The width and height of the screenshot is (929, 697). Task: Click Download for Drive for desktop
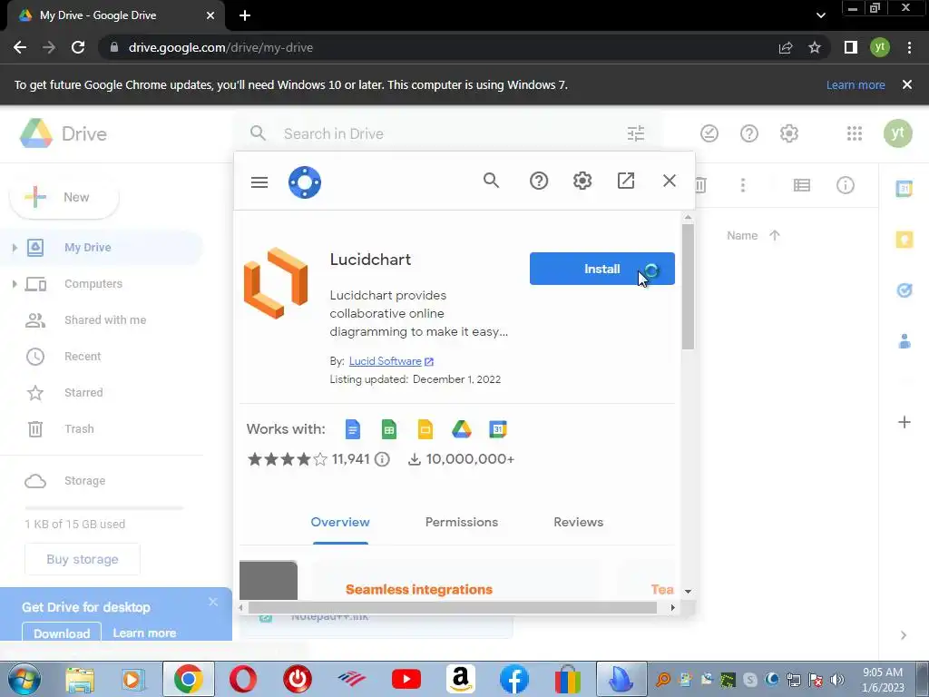[x=62, y=632]
